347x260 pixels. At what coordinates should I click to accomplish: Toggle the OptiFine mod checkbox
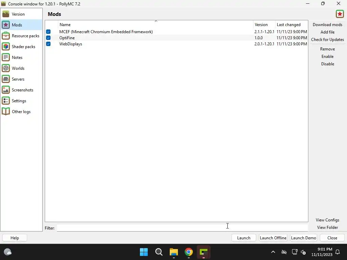pos(48,38)
